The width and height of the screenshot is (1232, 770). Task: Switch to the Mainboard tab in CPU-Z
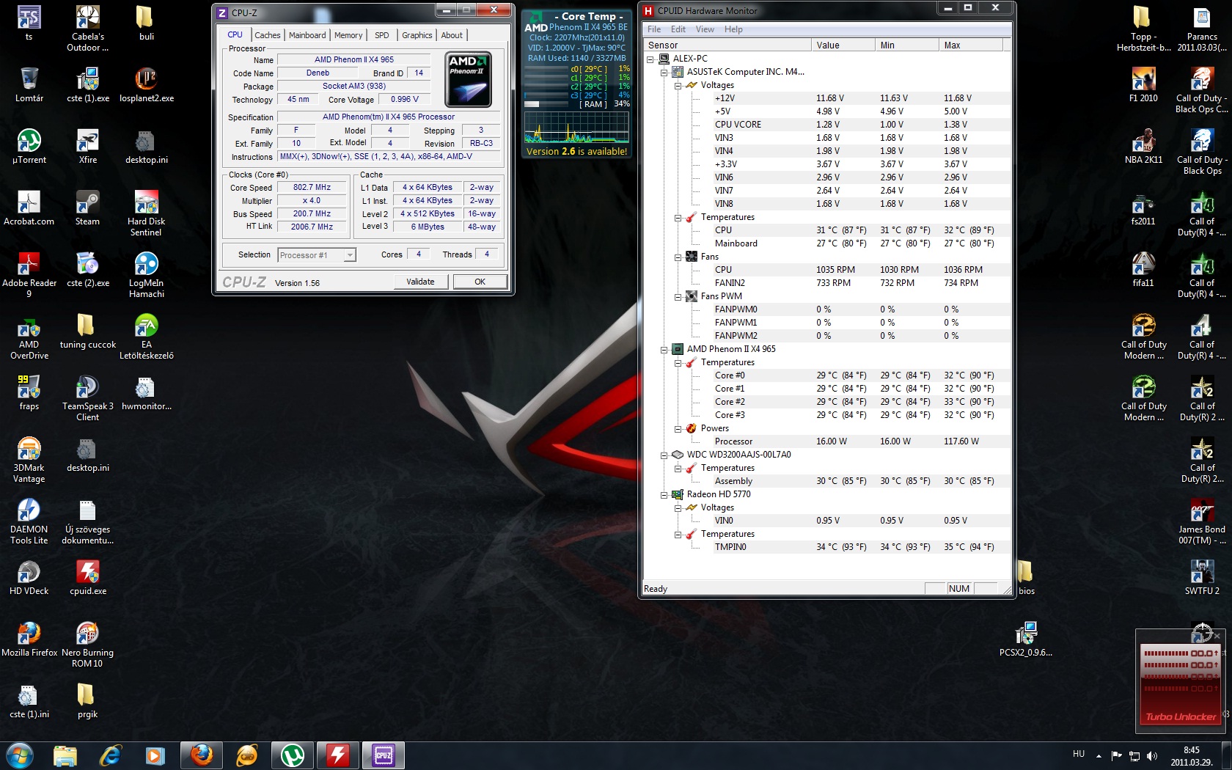click(x=307, y=35)
